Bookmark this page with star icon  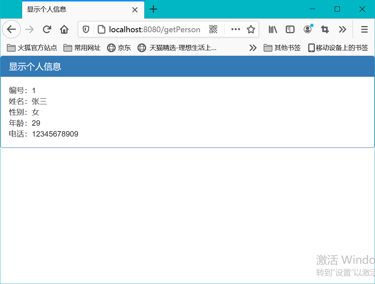[251, 29]
